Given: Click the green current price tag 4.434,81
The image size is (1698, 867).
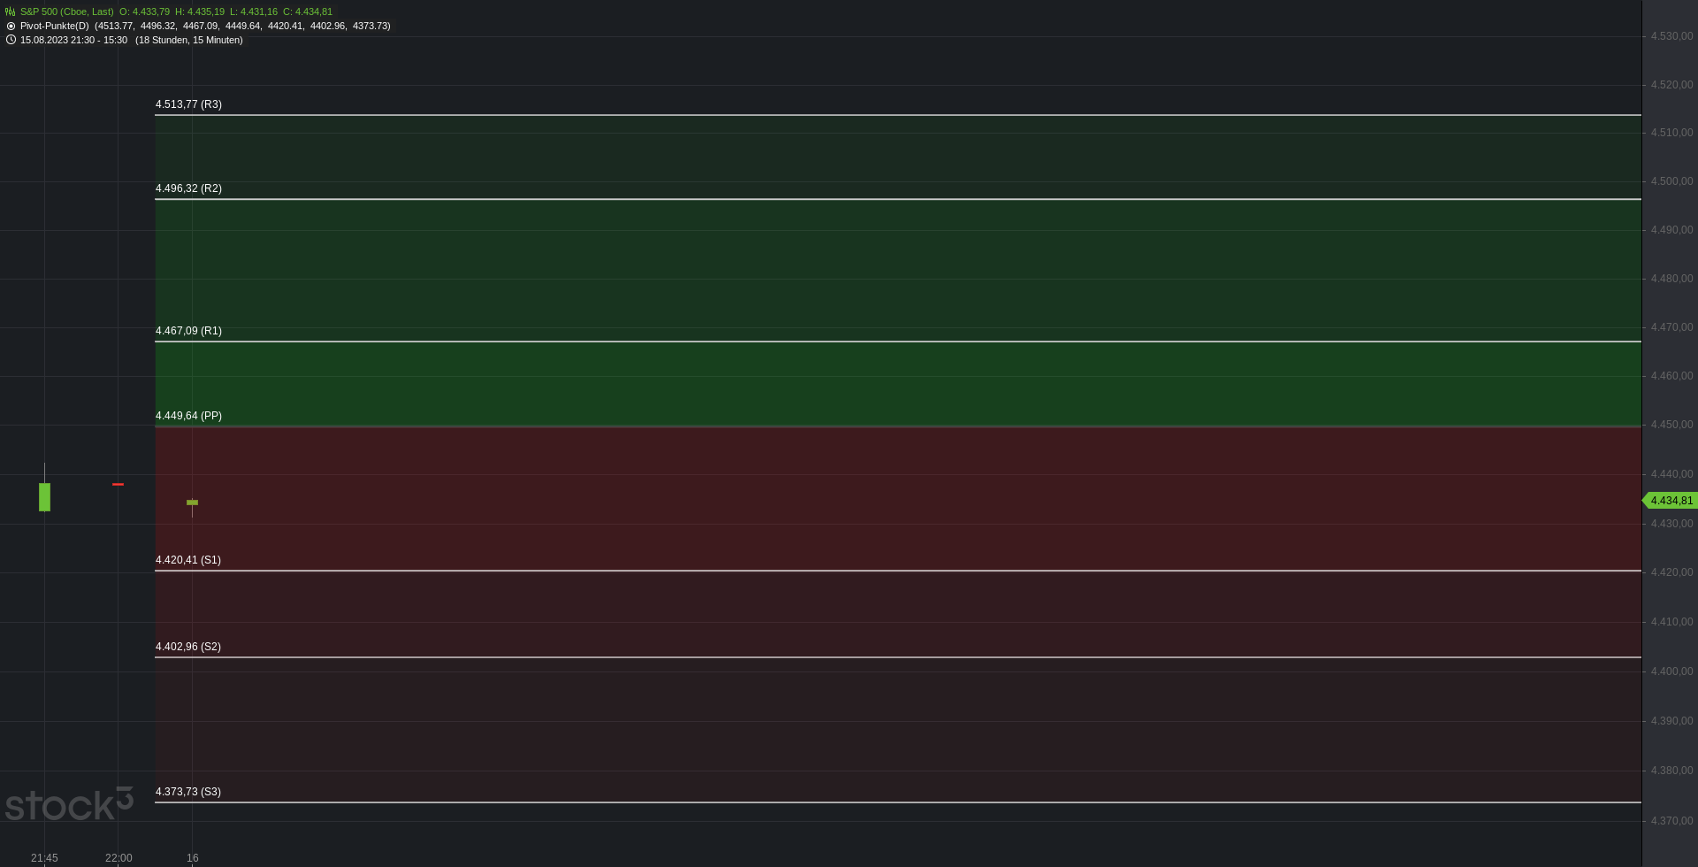Looking at the screenshot, I should coord(1671,501).
